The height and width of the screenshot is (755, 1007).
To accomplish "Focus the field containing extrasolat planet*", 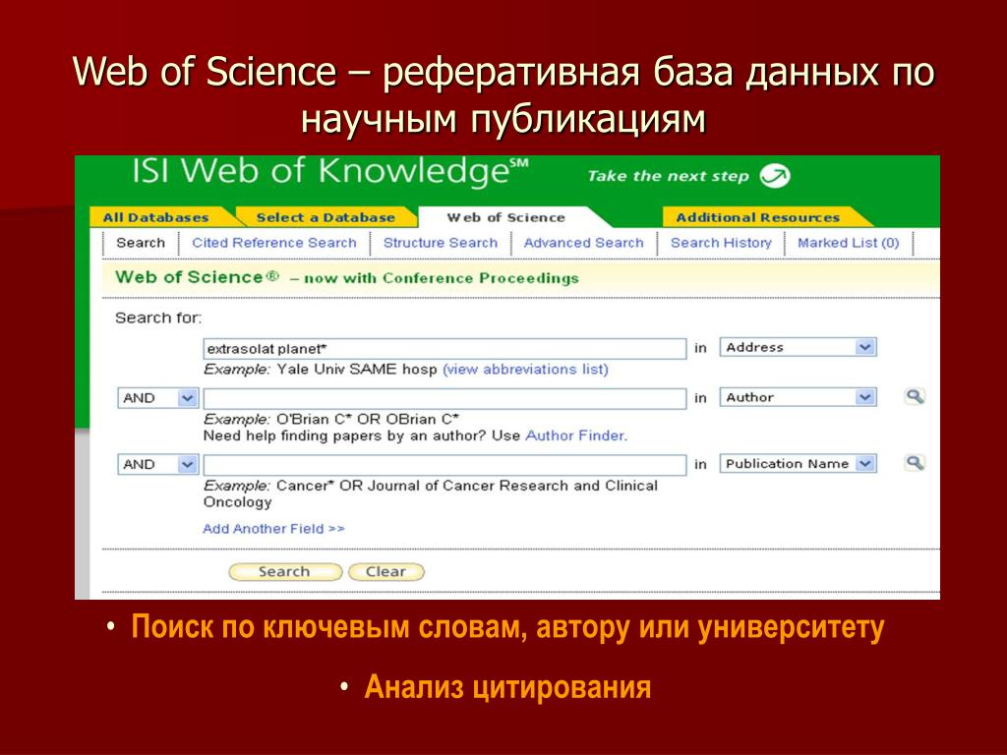I will pos(444,349).
